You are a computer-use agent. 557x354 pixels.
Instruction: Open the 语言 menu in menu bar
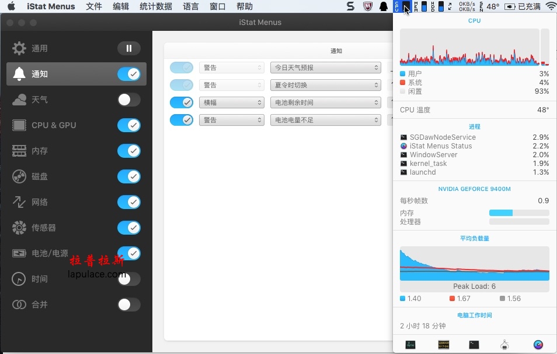[x=191, y=6]
